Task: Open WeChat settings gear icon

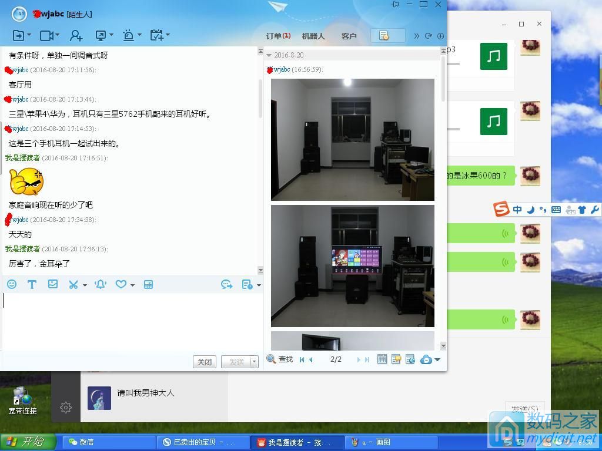Action: coord(66,408)
